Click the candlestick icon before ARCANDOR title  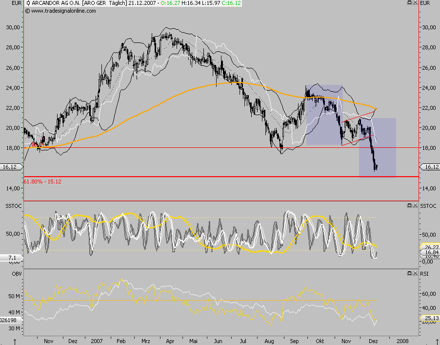pyautogui.click(x=28, y=3)
